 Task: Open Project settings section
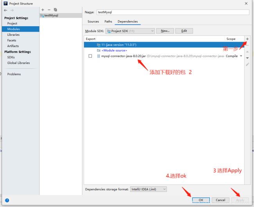point(12,24)
